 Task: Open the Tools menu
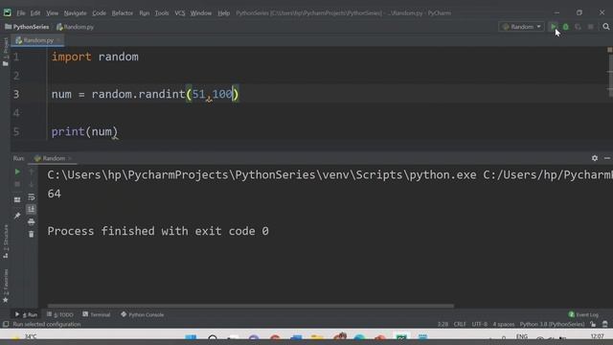162,12
